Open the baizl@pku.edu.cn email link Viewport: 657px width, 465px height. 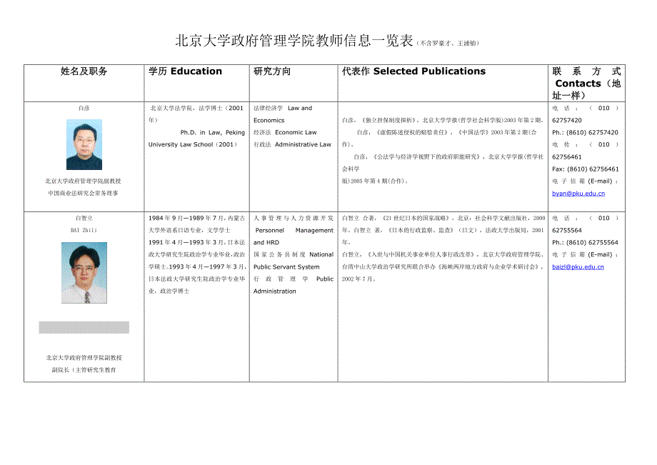click(578, 266)
